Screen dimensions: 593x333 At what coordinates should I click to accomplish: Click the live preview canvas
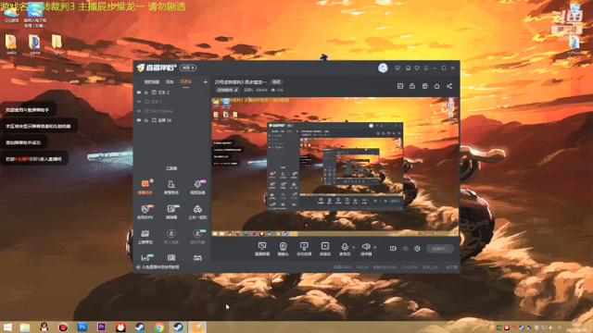(335, 166)
